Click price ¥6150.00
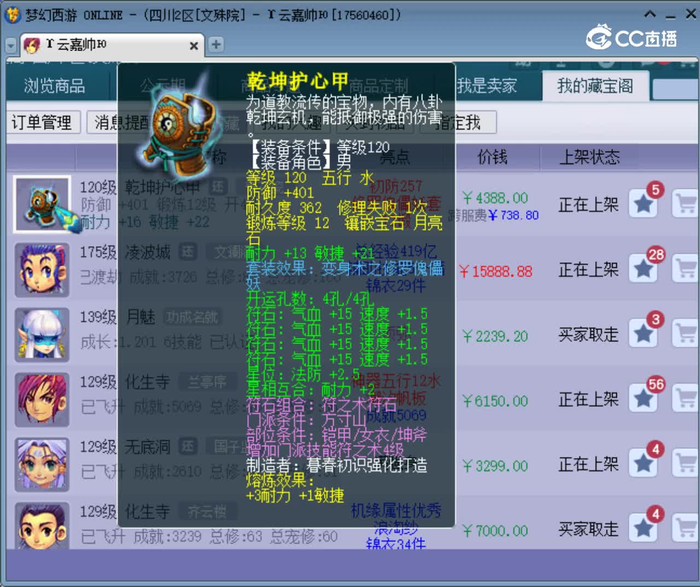Viewport: 700px width, 587px height. coord(495,401)
